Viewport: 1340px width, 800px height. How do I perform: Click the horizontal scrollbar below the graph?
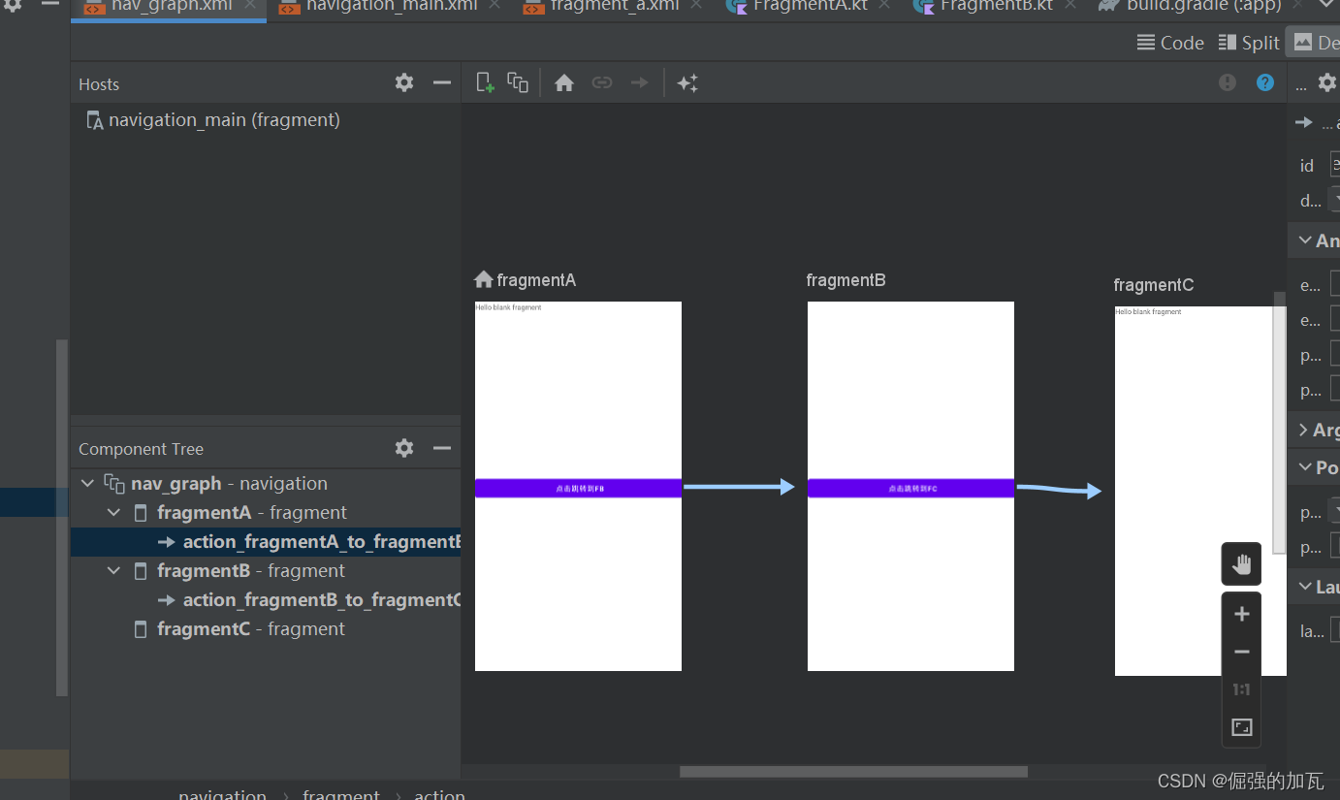pyautogui.click(x=853, y=772)
